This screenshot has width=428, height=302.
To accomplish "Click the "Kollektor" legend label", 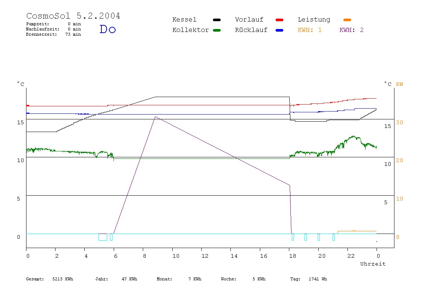I will pyautogui.click(x=191, y=30).
